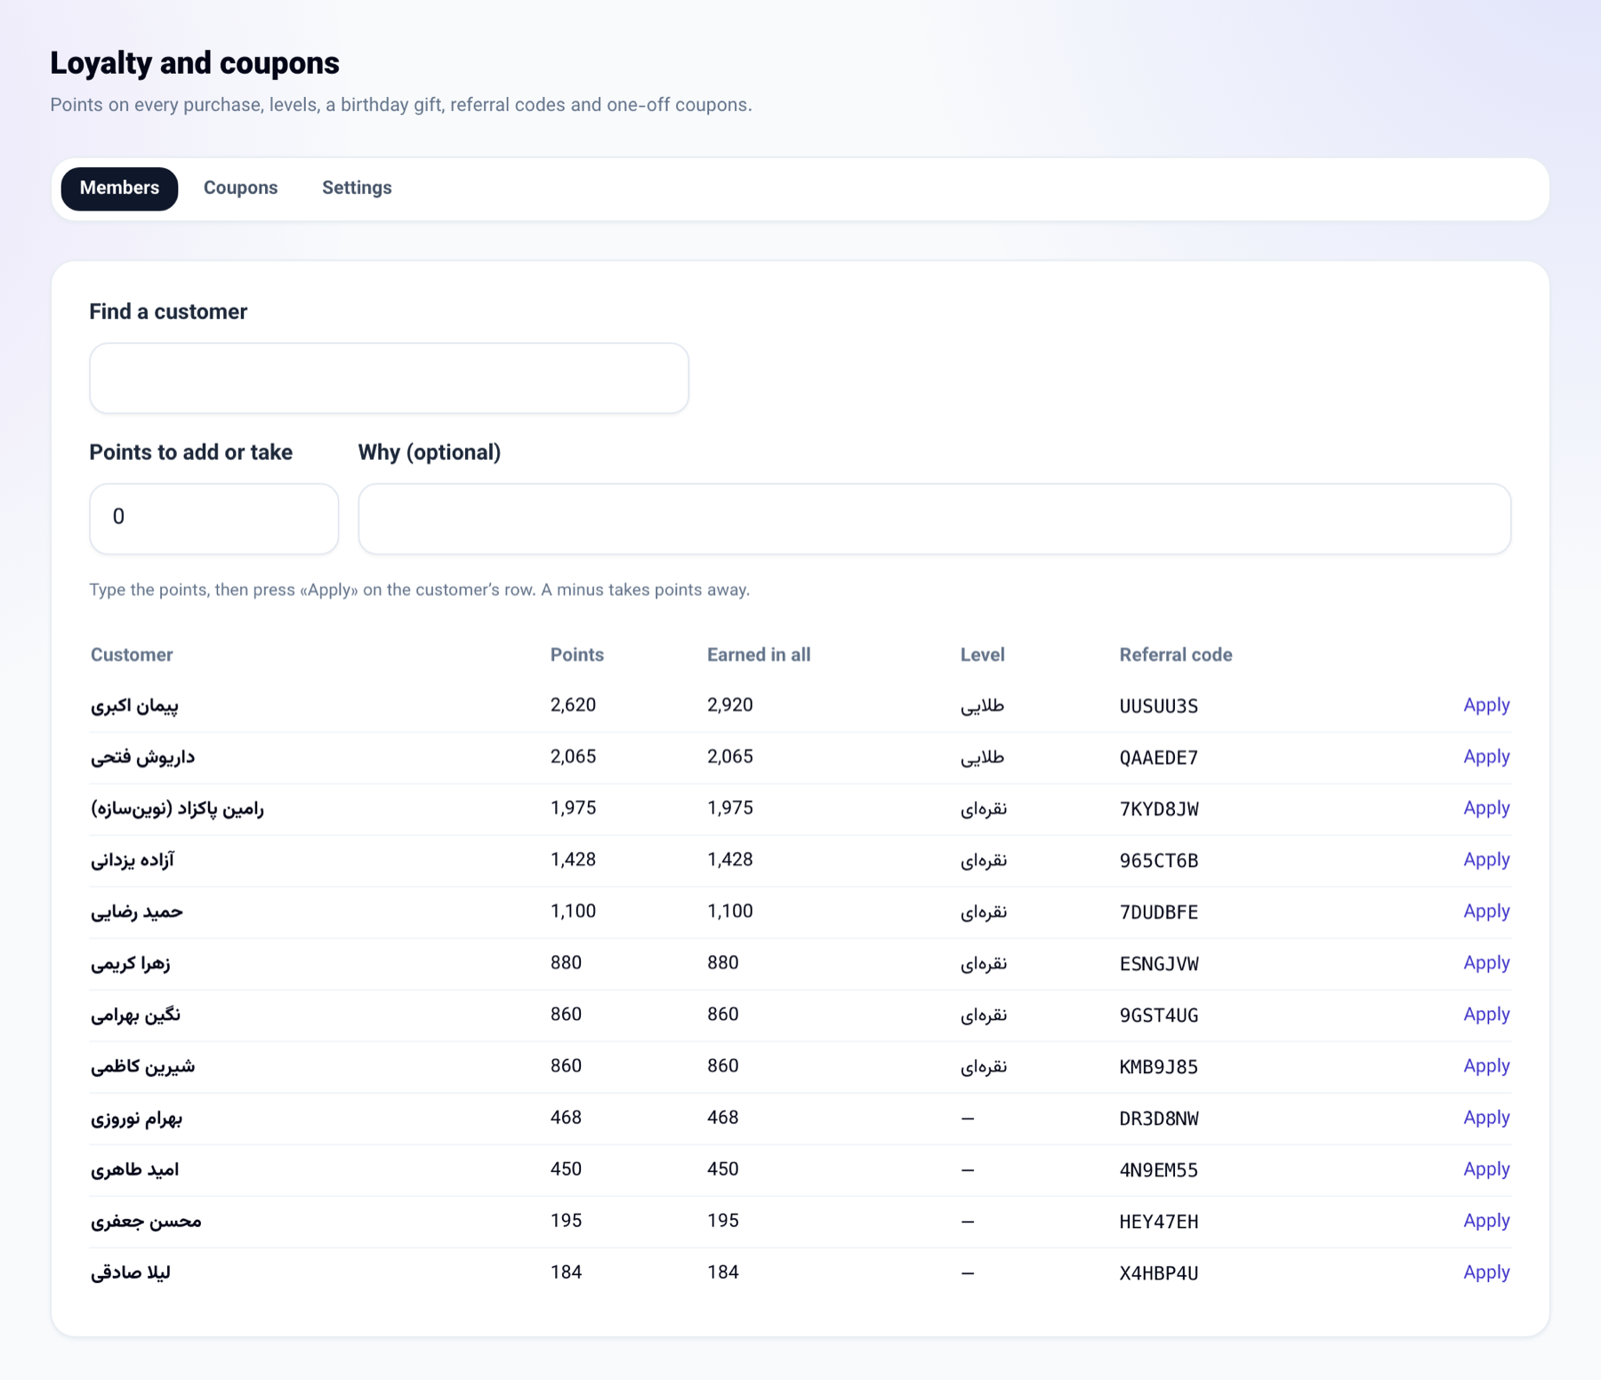The height and width of the screenshot is (1380, 1601).
Task: Click the Earned in all value 2,920
Action: 730,705
